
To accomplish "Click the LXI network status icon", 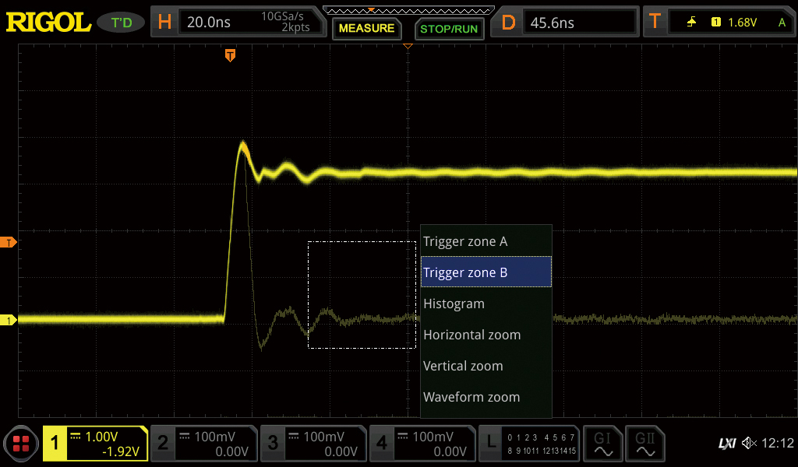I will pyautogui.click(x=726, y=444).
